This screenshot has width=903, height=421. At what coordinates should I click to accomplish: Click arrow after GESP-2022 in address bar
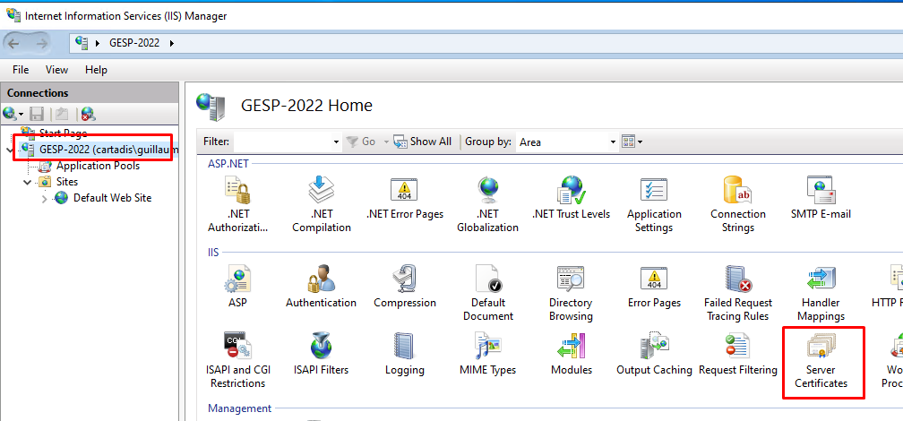tap(172, 43)
